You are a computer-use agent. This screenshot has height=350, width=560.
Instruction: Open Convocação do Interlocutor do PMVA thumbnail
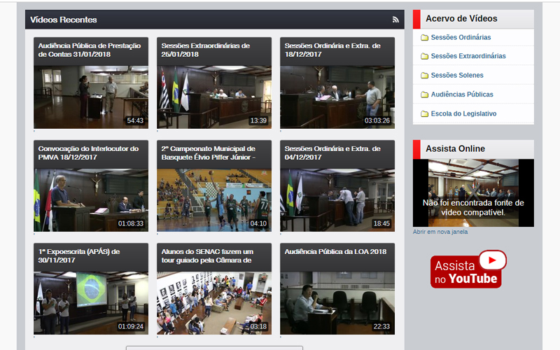pyautogui.click(x=91, y=200)
